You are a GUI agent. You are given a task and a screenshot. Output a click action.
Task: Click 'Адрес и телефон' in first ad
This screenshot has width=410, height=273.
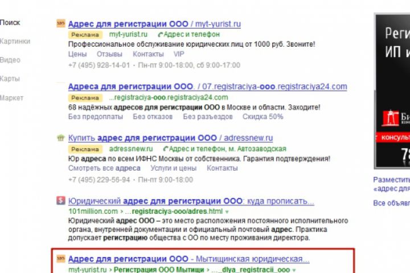point(192,35)
